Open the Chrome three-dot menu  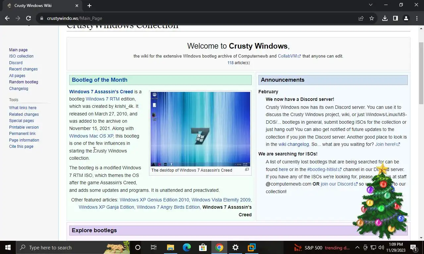(417, 18)
